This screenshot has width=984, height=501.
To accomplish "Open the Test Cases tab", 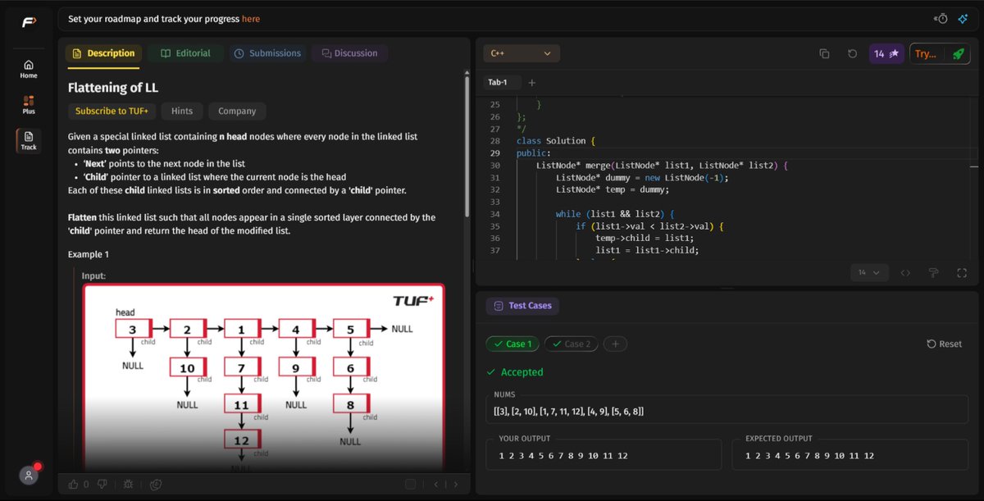I will tap(522, 306).
